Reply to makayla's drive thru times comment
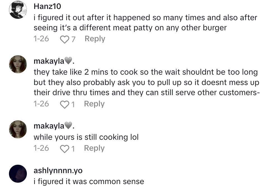This screenshot has width=272, height=188. [x=94, y=104]
